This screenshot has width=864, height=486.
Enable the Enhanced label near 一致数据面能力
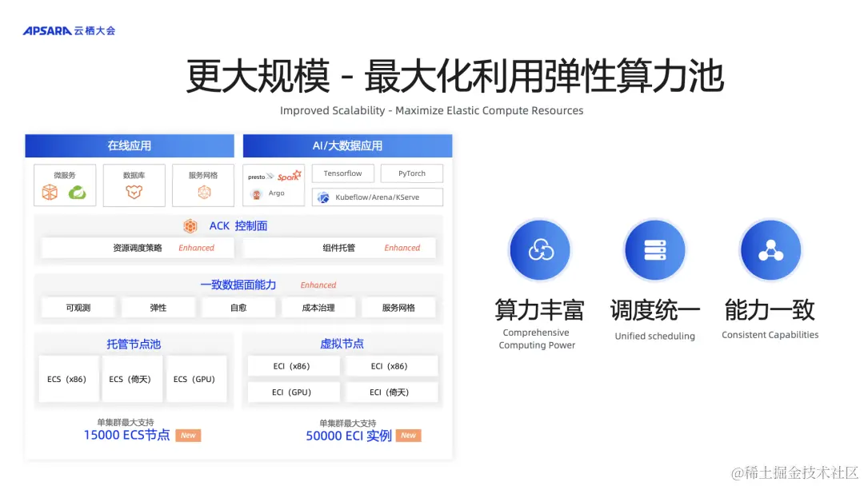318,284
